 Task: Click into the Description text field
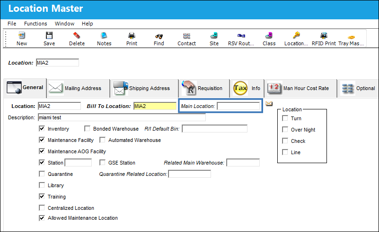(x=122, y=117)
